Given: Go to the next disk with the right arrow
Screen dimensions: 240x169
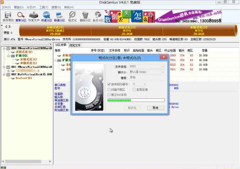Looking at the screenshot, I should (10, 27).
